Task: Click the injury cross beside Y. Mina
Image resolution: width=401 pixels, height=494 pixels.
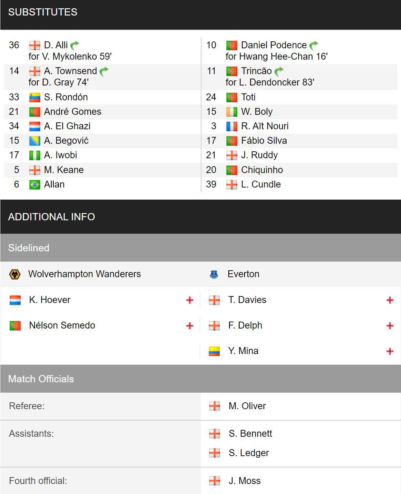Action: point(390,351)
